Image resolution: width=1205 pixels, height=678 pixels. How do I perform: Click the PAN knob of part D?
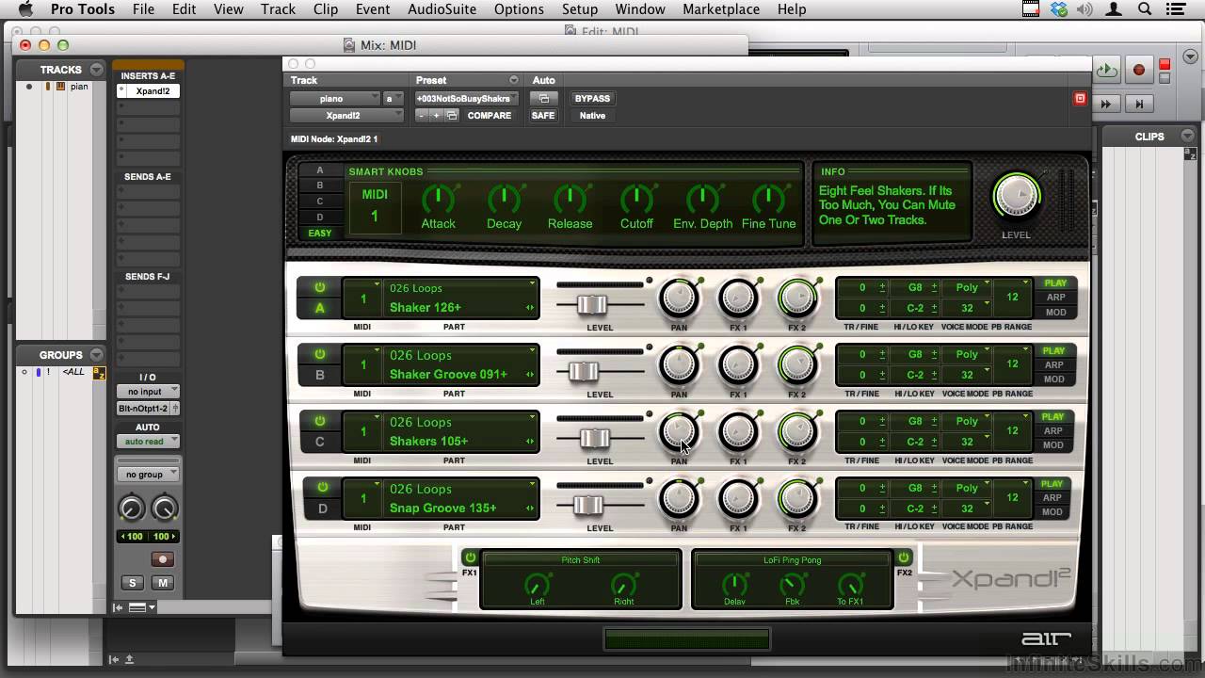(679, 499)
